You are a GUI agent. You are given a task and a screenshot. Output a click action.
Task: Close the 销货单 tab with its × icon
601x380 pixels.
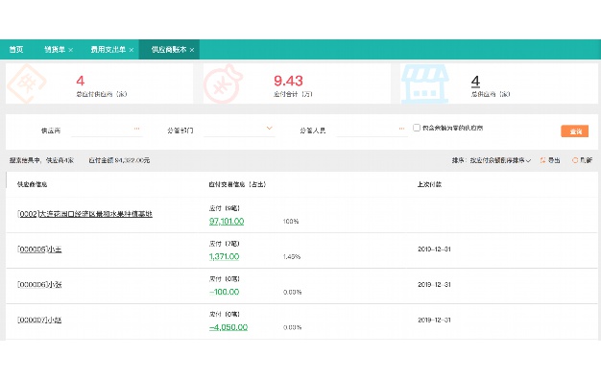(x=71, y=50)
